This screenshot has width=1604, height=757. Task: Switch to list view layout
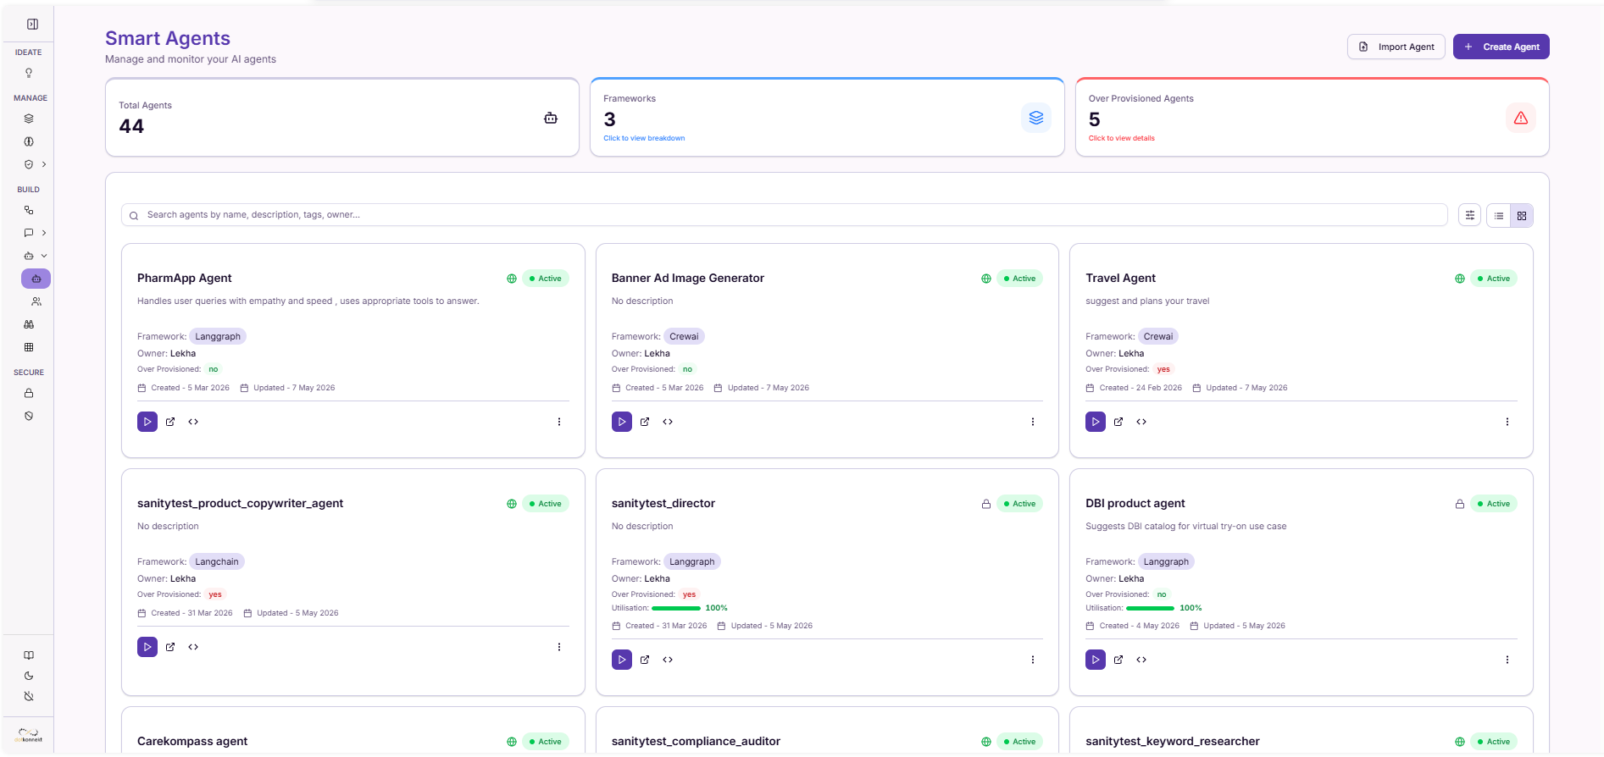coord(1499,216)
